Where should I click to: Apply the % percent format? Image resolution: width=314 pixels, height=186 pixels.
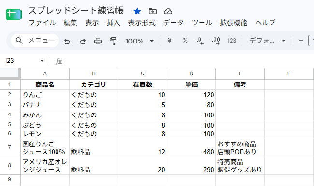185,41
